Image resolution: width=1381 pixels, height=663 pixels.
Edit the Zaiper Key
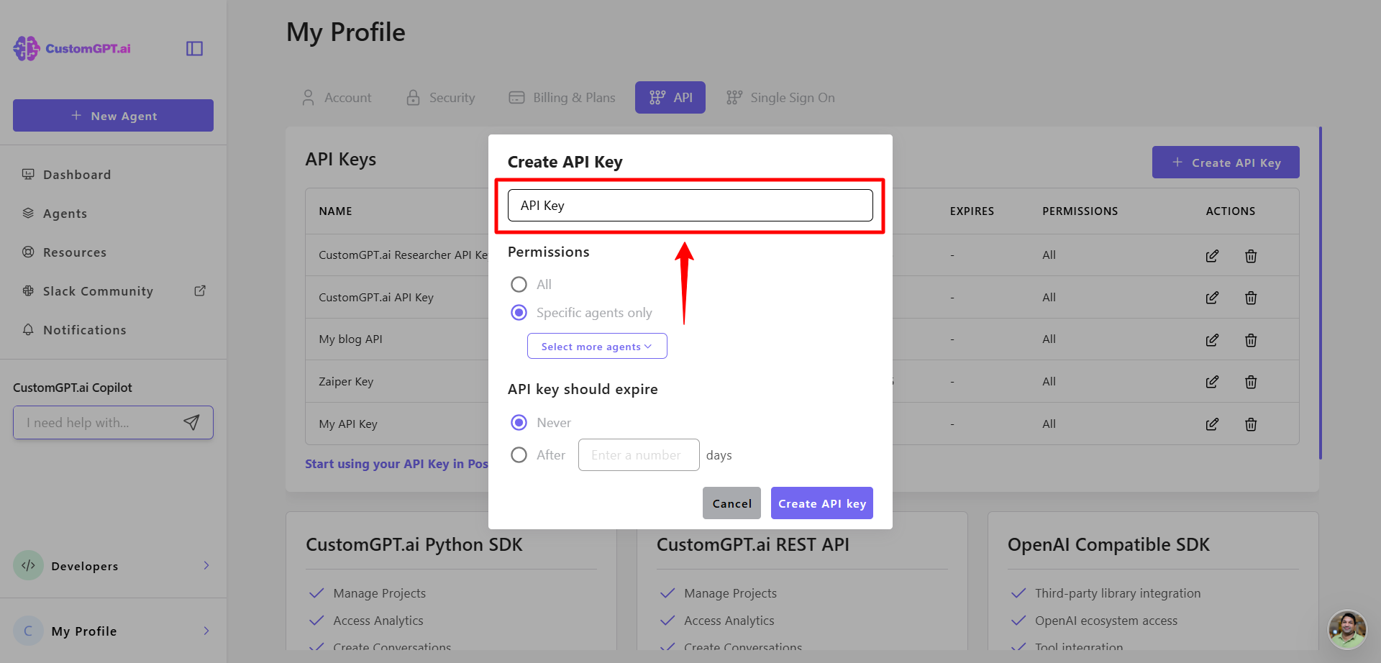click(1212, 381)
